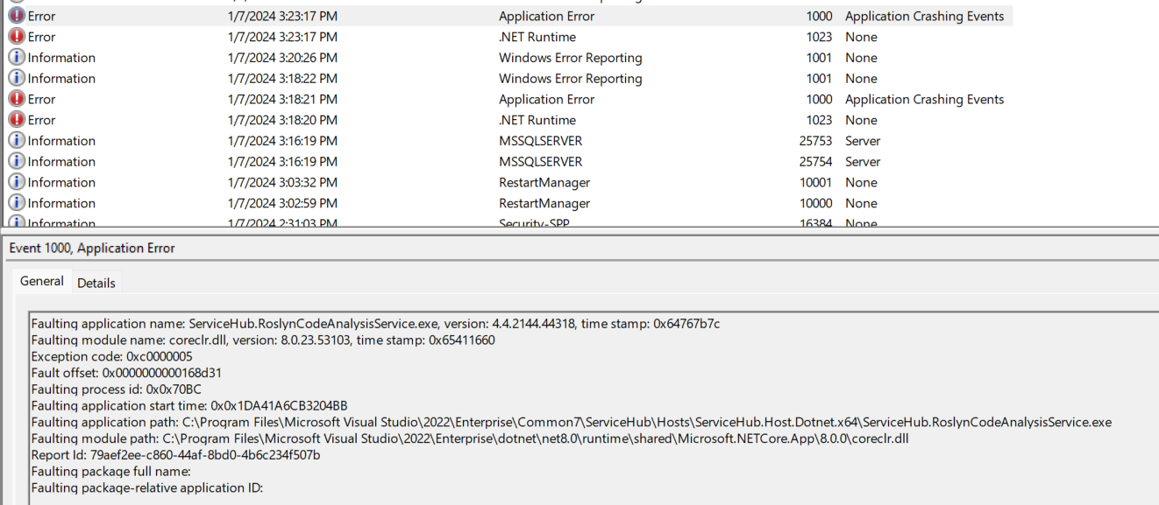The height and width of the screenshot is (505, 1159).
Task: Click the Exception code 0xc0000005 line
Action: (112, 356)
